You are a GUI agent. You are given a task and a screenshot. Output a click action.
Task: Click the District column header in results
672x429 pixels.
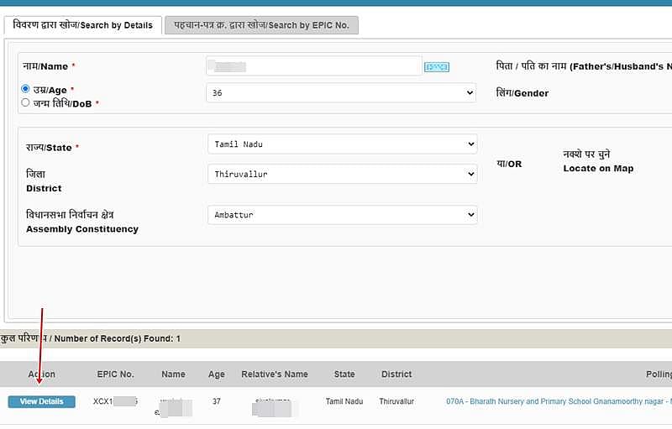pyautogui.click(x=396, y=374)
